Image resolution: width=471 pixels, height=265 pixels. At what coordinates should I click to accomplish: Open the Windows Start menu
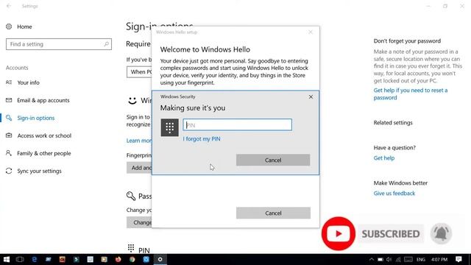pos(7,259)
